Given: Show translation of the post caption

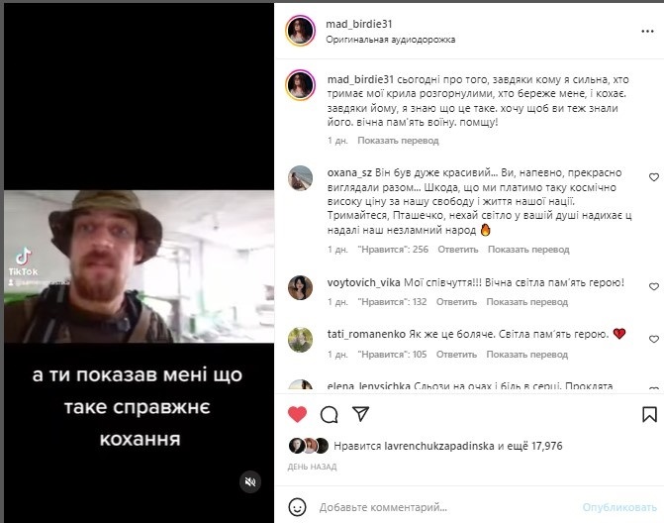Looking at the screenshot, I should click(398, 141).
